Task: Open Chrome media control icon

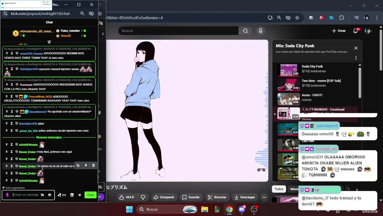Action: point(356,18)
